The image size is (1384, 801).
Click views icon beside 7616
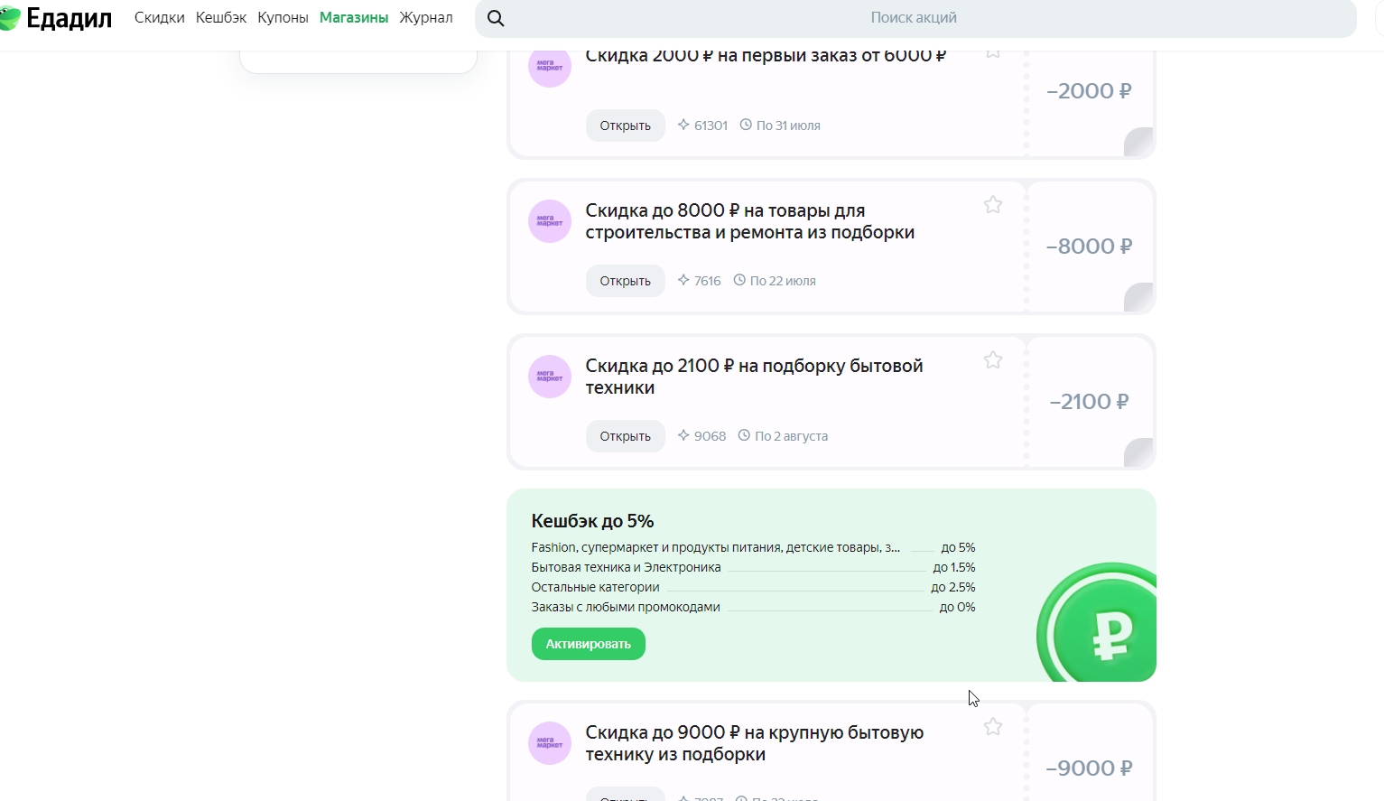(683, 281)
